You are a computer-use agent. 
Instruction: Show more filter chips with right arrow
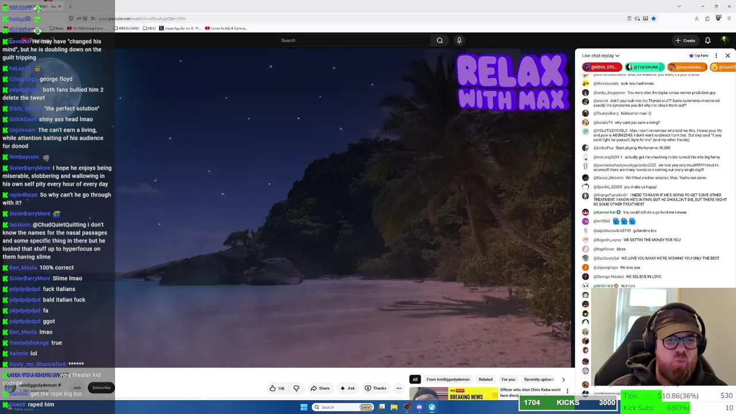[x=563, y=379]
